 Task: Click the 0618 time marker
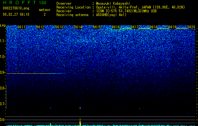pyautogui.click(x=154, y=27)
